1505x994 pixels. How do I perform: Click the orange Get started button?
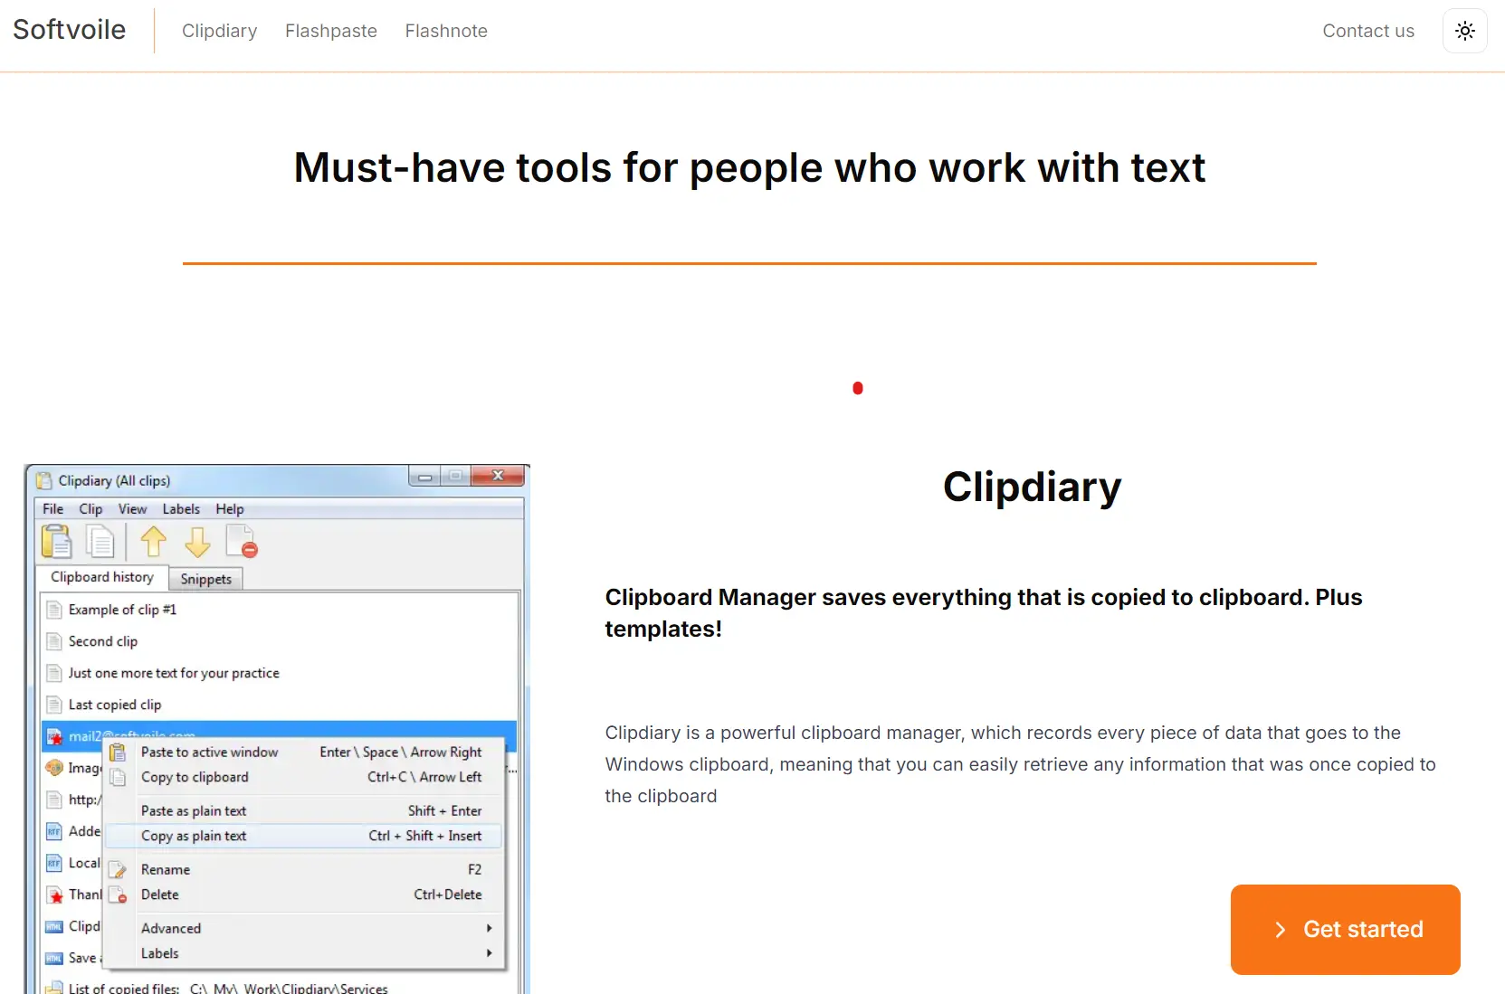point(1345,929)
